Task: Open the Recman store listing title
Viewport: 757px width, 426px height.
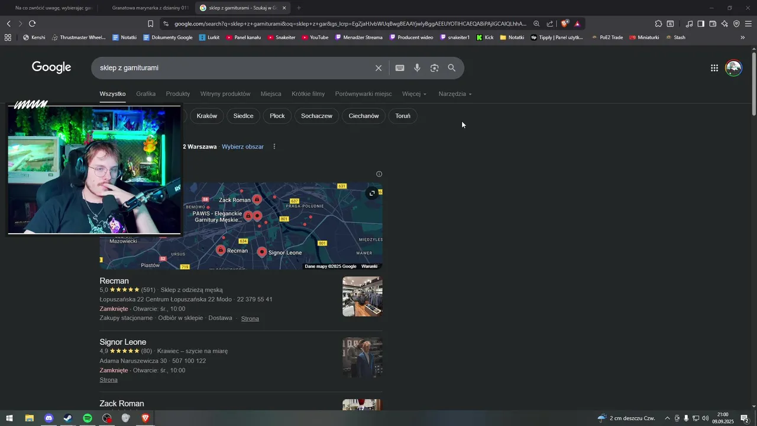Action: point(114,281)
